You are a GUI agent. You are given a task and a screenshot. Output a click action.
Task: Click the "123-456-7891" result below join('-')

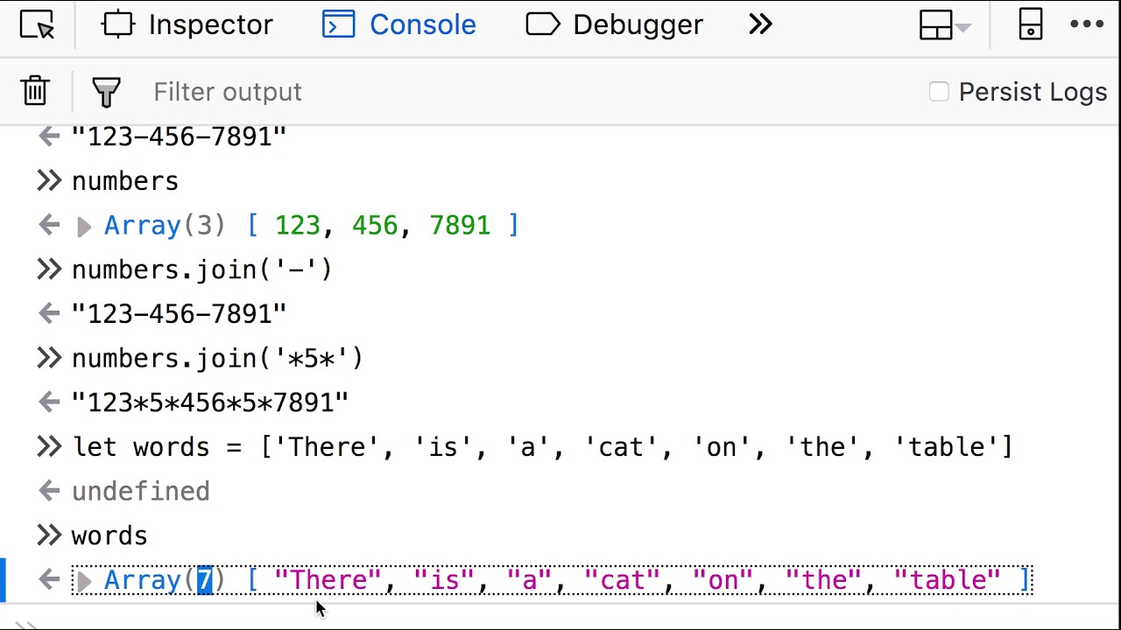pos(179,314)
